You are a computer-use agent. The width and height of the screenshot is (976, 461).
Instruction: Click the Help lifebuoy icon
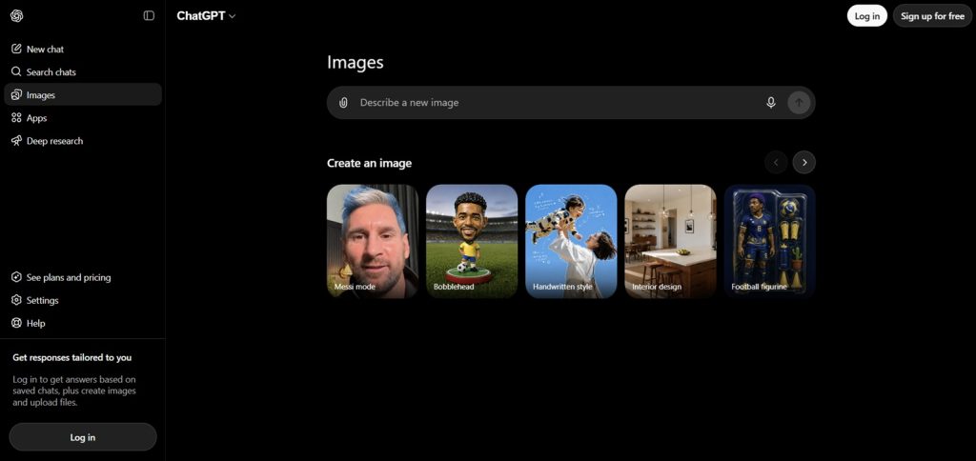pos(17,323)
